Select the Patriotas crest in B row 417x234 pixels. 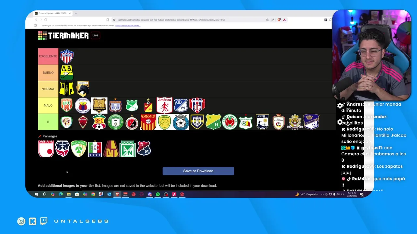[83, 122]
